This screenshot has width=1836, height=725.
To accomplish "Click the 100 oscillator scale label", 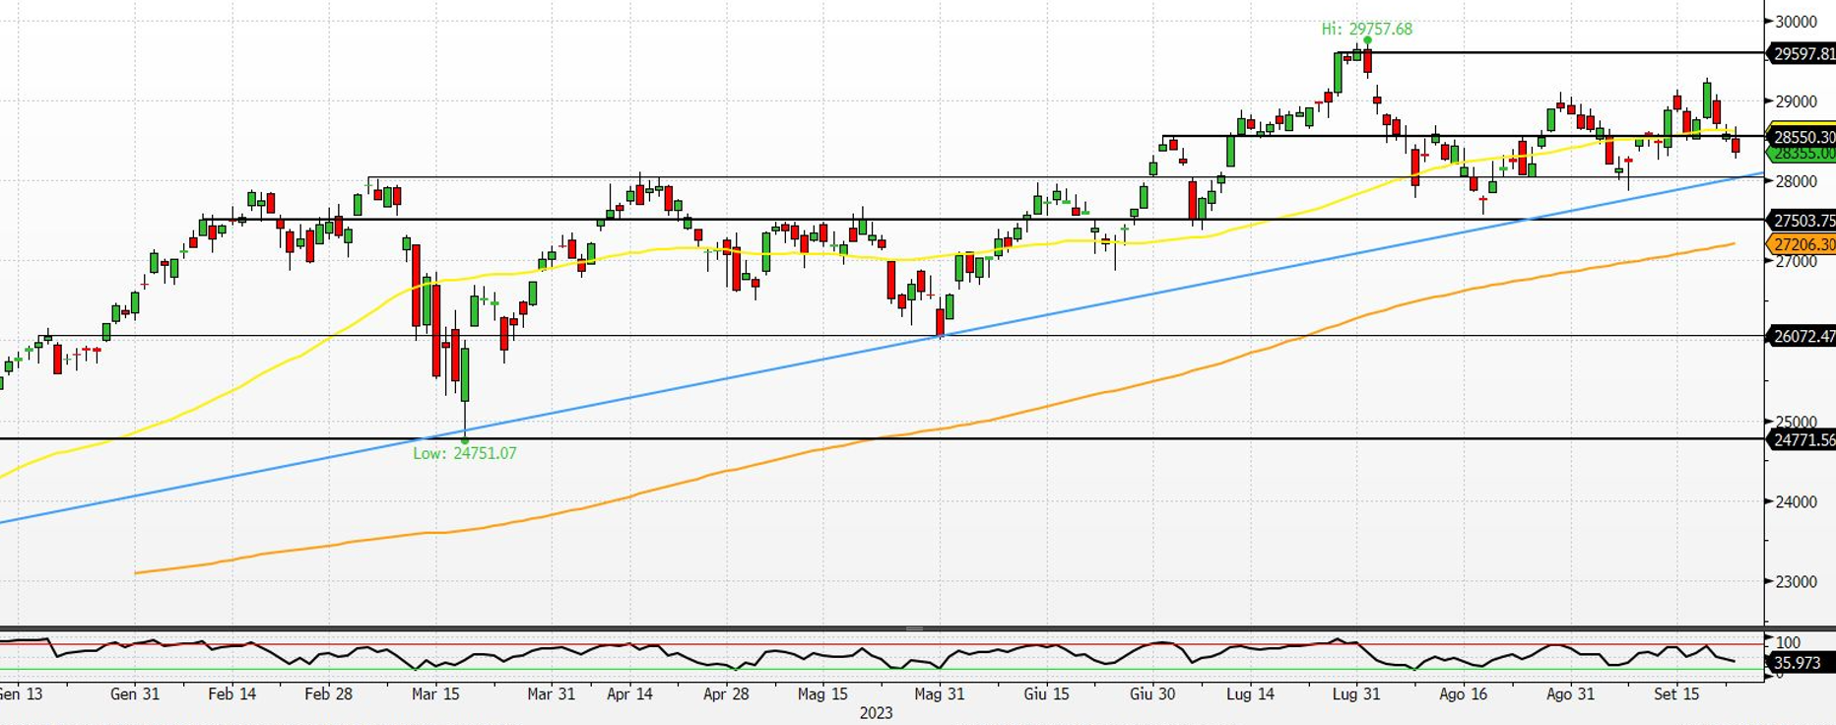I will [1788, 642].
